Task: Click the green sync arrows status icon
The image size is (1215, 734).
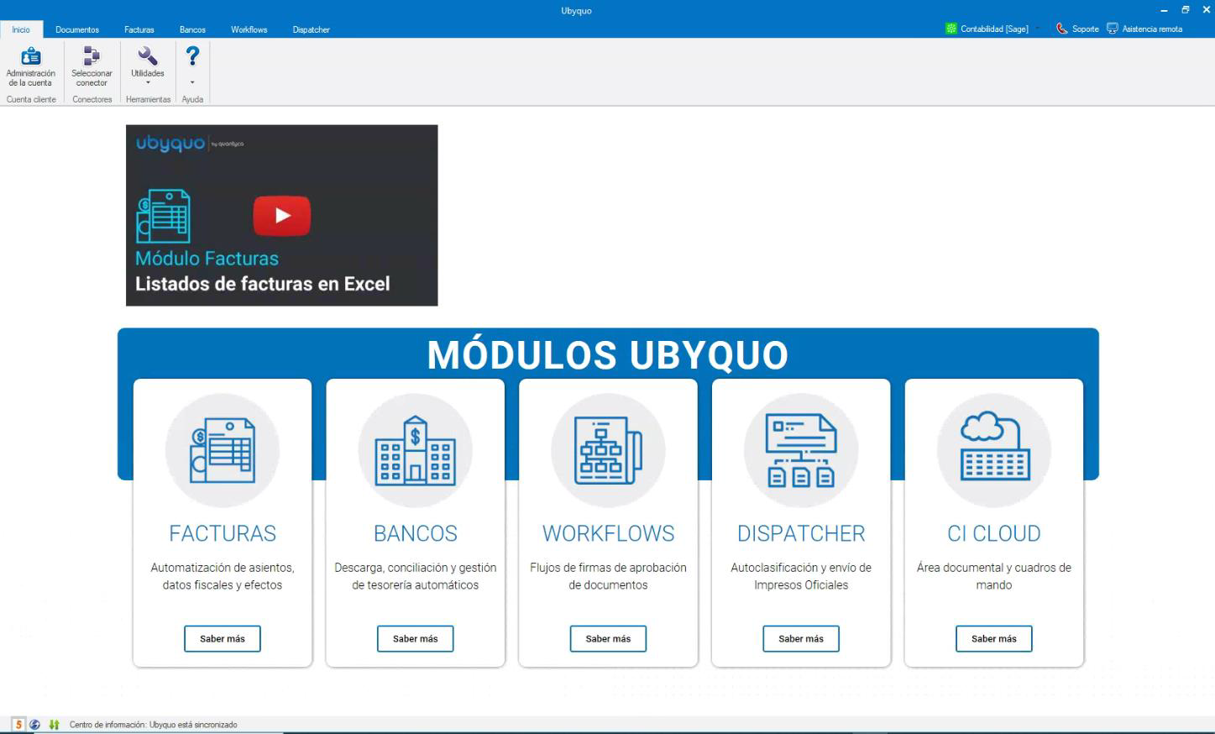Action: [55, 724]
